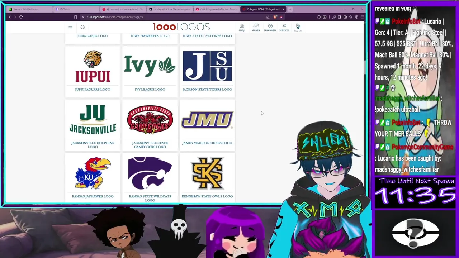Open the VPN shield icon

click(x=356, y=17)
